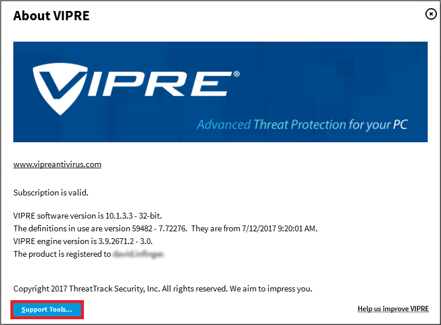Select the Subscription is valid text
The height and width of the screenshot is (325, 441).
click(x=51, y=192)
